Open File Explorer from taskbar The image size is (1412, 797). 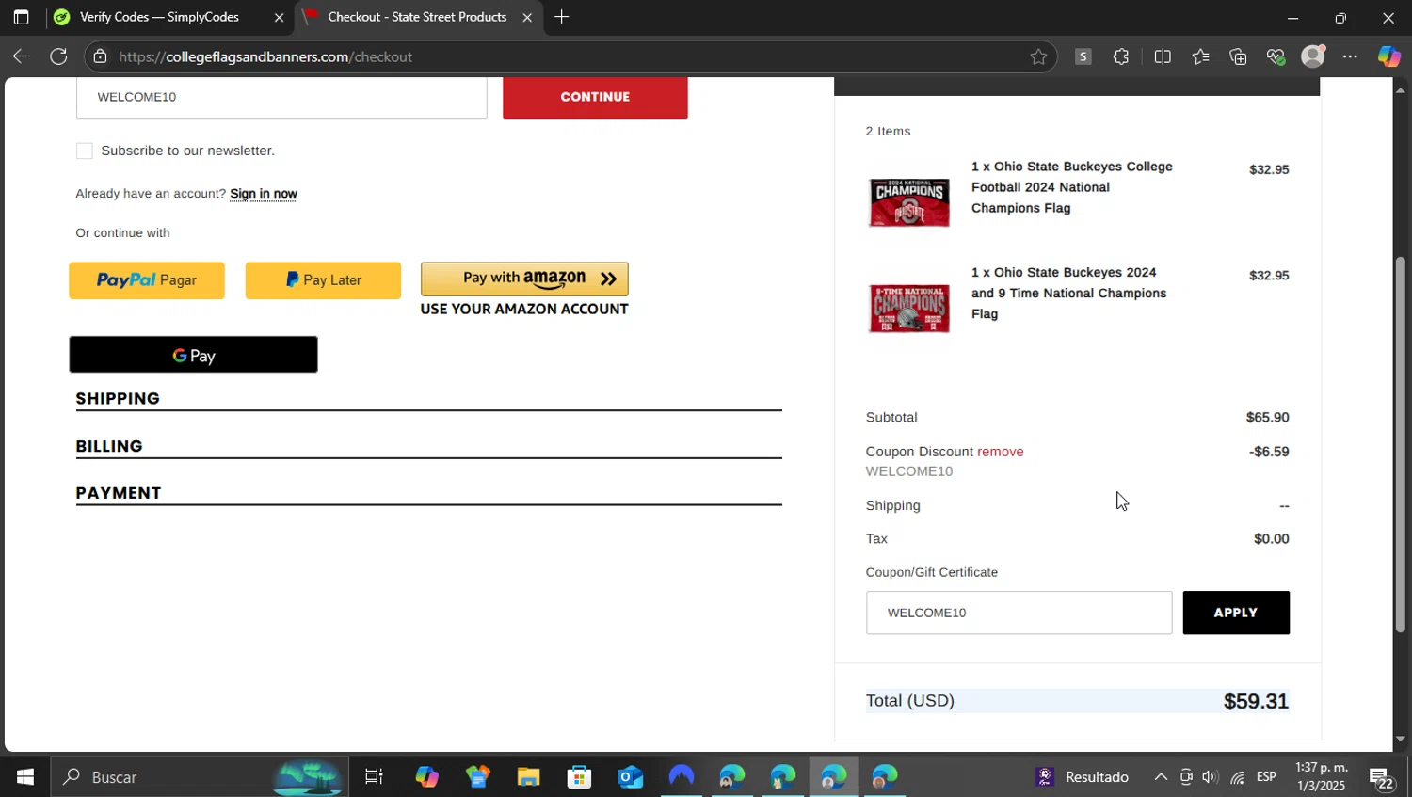[528, 777]
